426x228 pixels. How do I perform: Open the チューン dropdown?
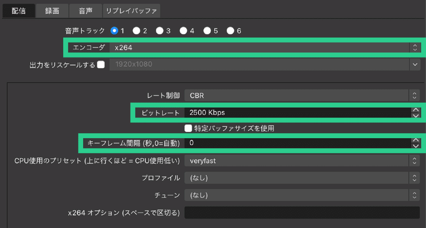tap(302, 195)
